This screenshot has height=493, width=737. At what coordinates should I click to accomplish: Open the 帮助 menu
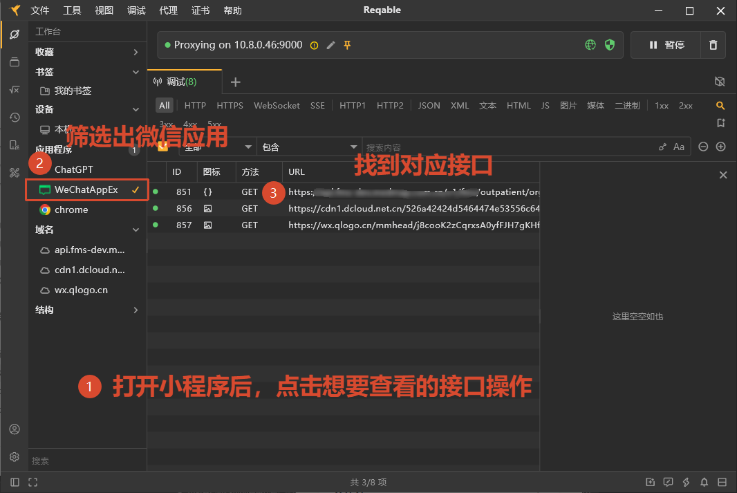pyautogui.click(x=233, y=10)
